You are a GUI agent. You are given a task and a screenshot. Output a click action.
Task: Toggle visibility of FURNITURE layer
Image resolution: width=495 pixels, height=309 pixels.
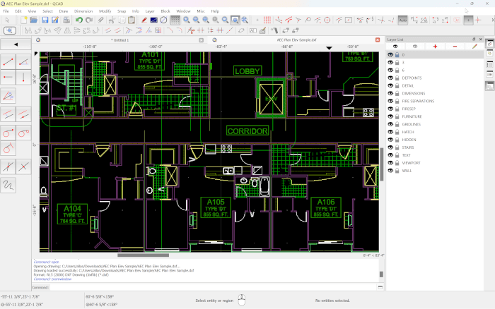coord(390,116)
